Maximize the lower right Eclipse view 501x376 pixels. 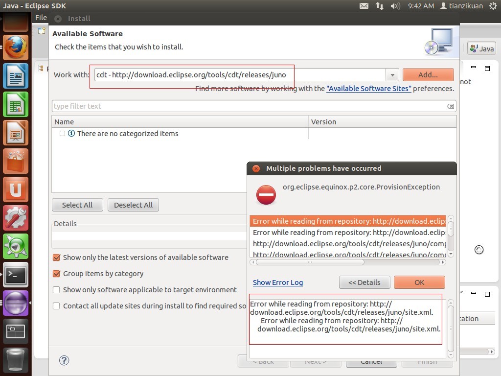(487, 294)
